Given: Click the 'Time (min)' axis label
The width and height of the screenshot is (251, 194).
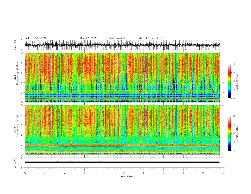Looking at the screenshot, I should tap(127, 176).
